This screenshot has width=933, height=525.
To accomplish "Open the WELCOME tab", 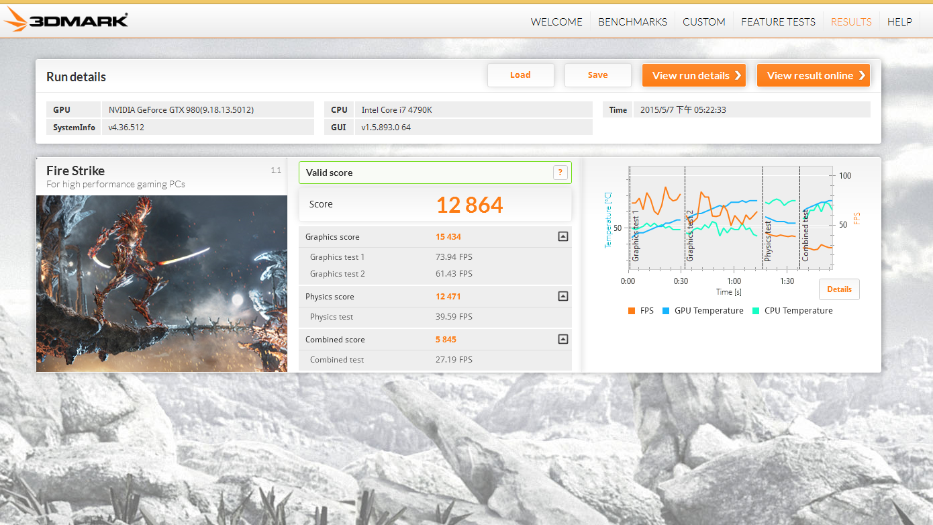I will pos(556,21).
